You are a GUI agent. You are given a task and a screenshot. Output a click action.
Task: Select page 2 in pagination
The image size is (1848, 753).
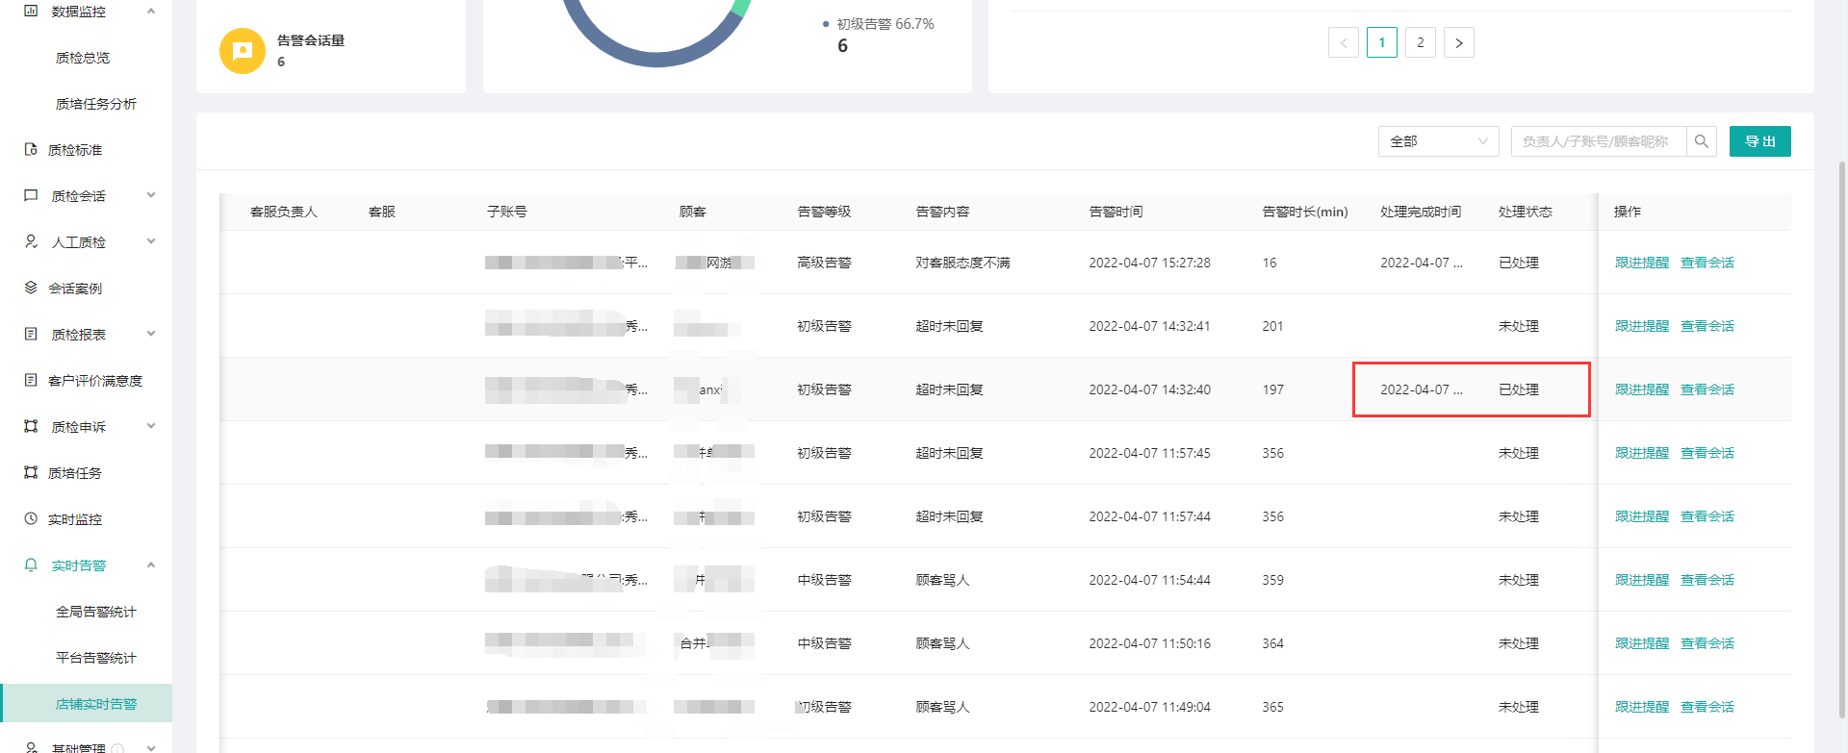(1421, 42)
